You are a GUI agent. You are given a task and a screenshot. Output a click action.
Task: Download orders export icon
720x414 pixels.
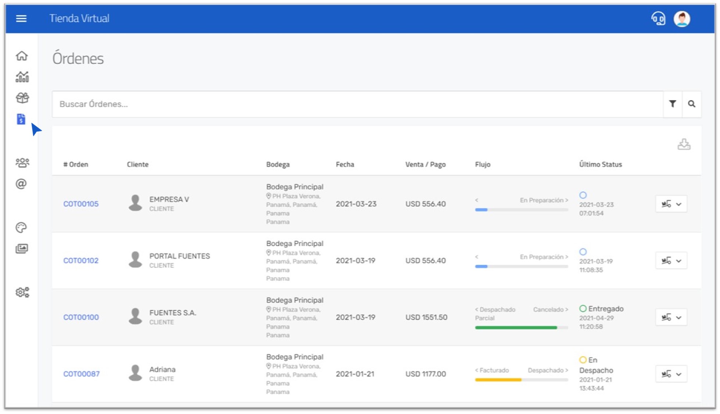tap(684, 144)
